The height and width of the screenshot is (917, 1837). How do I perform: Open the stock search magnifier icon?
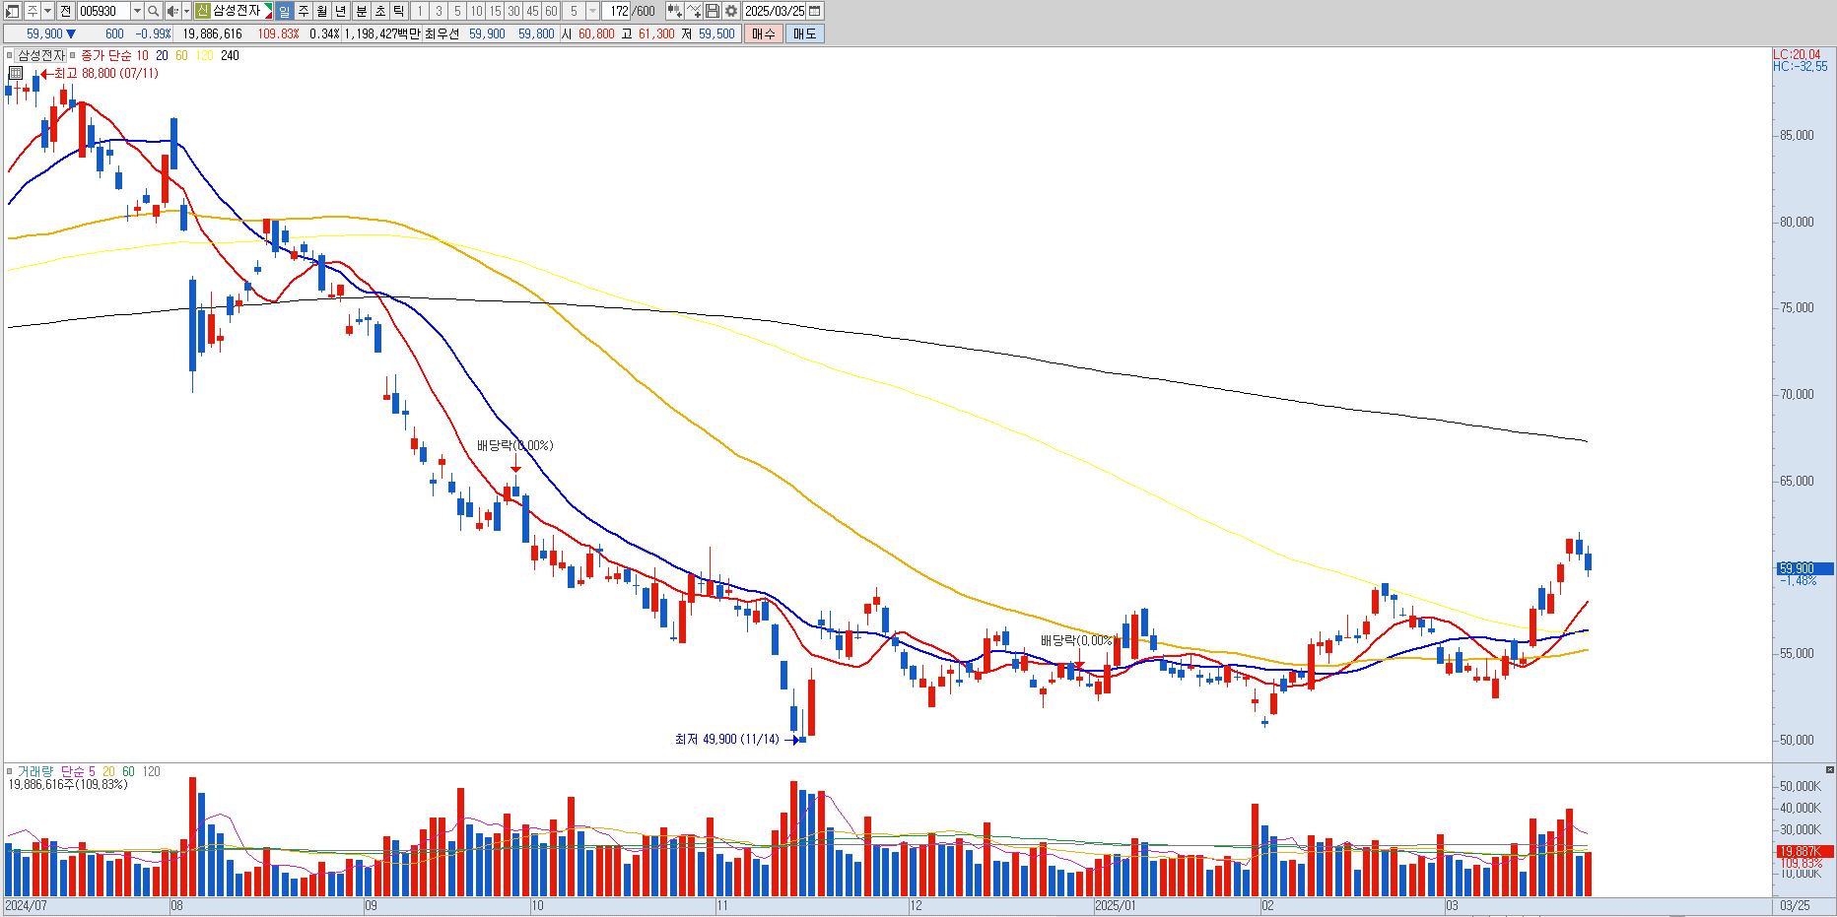point(153,11)
